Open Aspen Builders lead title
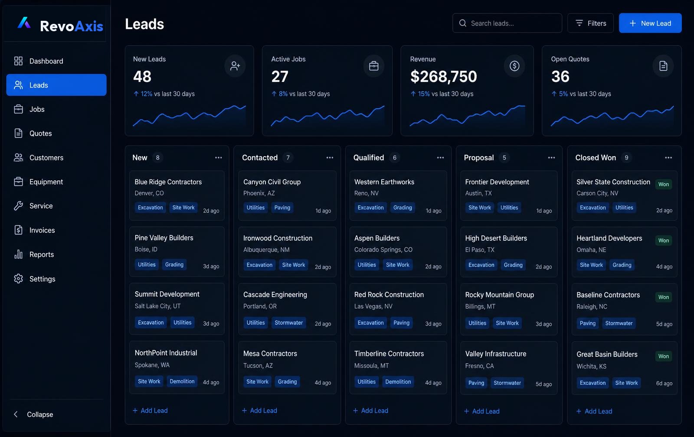The width and height of the screenshot is (694, 437). pos(377,238)
